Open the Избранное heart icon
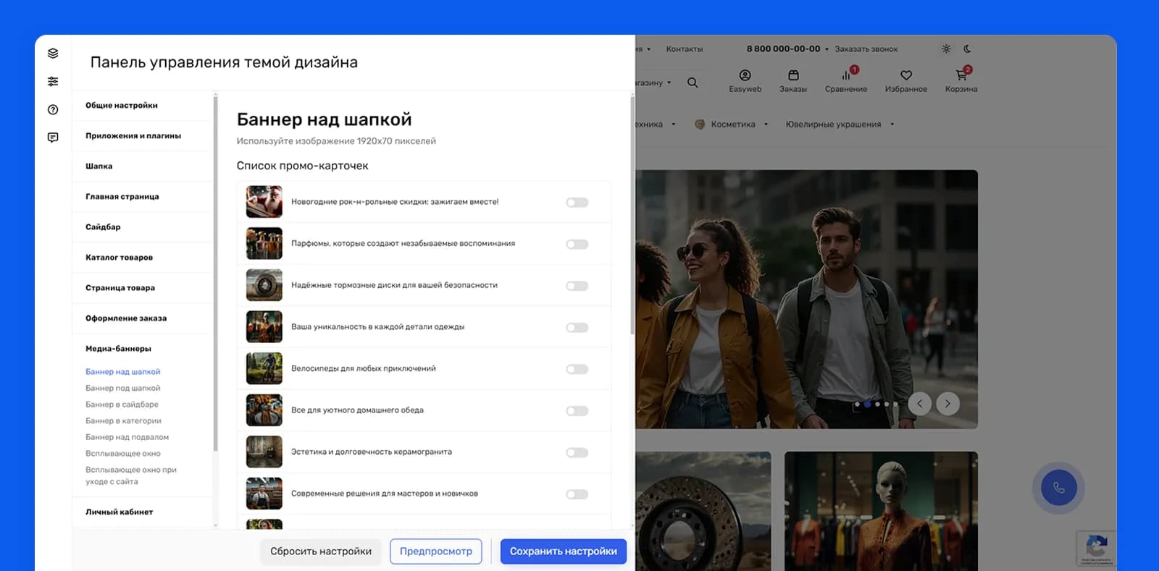Viewport: 1159px width, 571px height. [x=906, y=75]
